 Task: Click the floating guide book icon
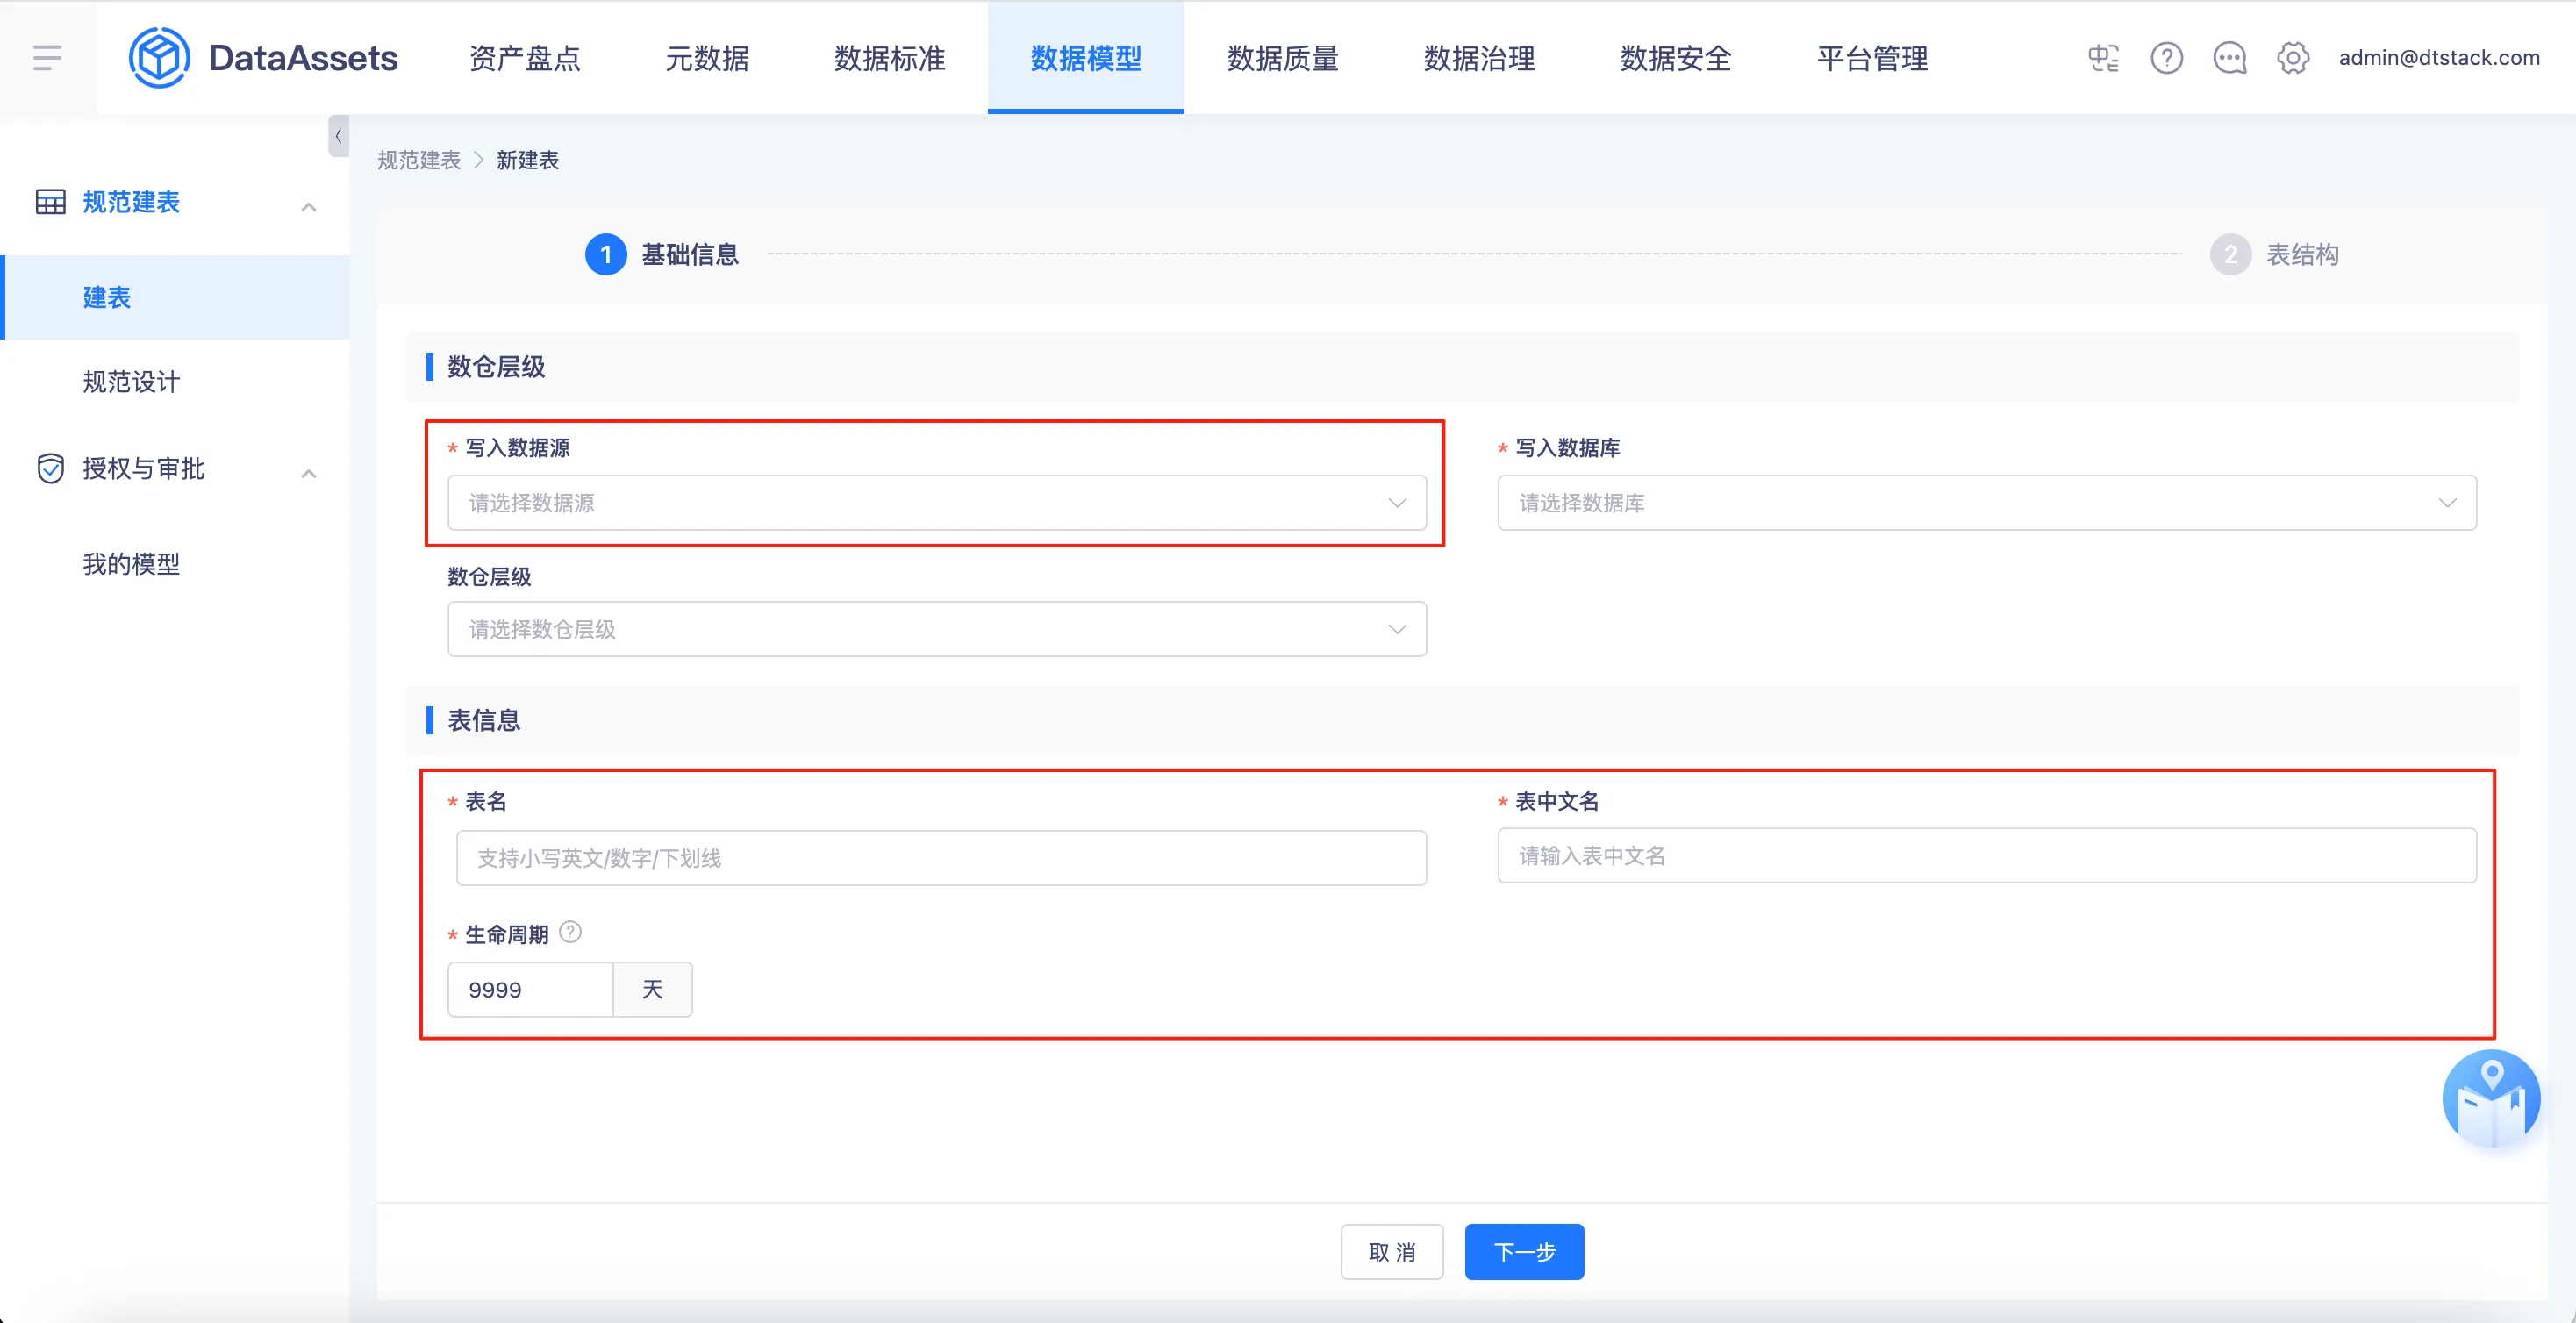pyautogui.click(x=2490, y=1100)
